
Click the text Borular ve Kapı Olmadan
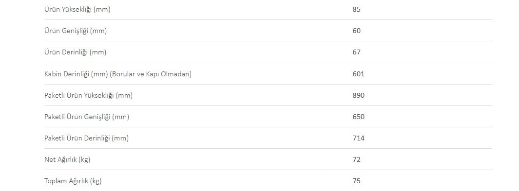coord(151,74)
